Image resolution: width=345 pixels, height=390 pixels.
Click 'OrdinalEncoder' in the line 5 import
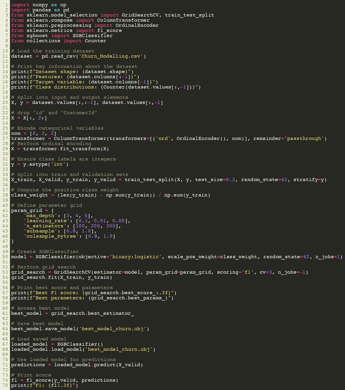pos(137,25)
